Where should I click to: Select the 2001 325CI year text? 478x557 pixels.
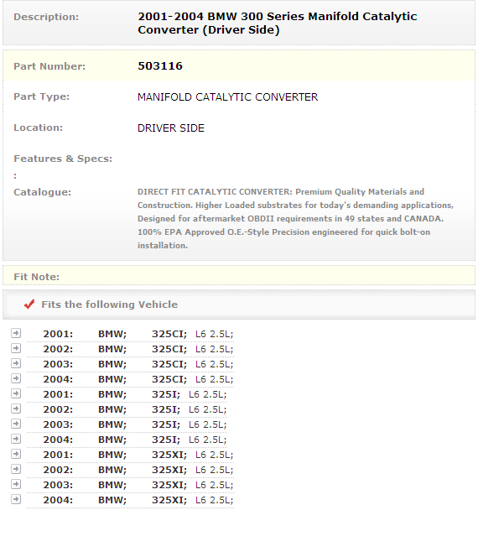click(x=58, y=334)
